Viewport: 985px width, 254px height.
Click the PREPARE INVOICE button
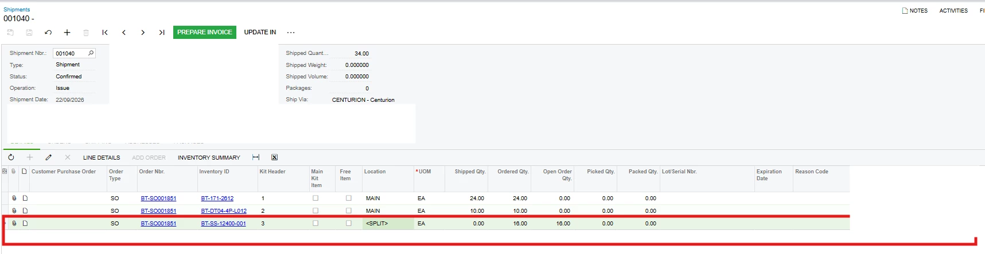(205, 32)
